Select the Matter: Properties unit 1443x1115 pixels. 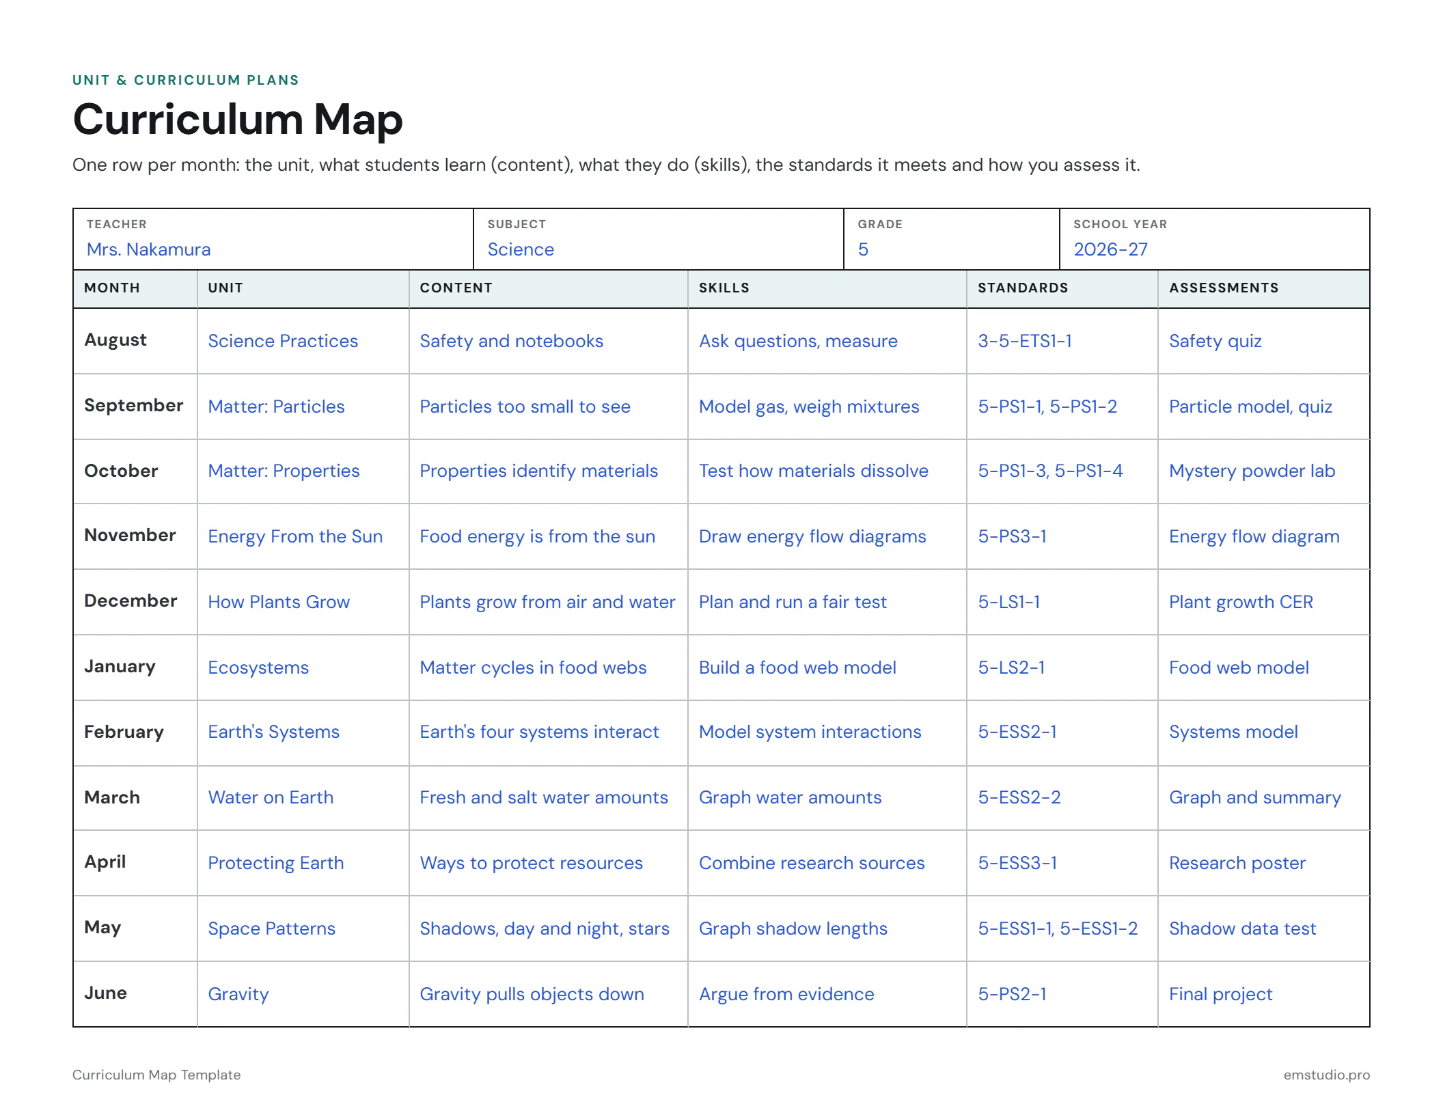pyautogui.click(x=284, y=471)
